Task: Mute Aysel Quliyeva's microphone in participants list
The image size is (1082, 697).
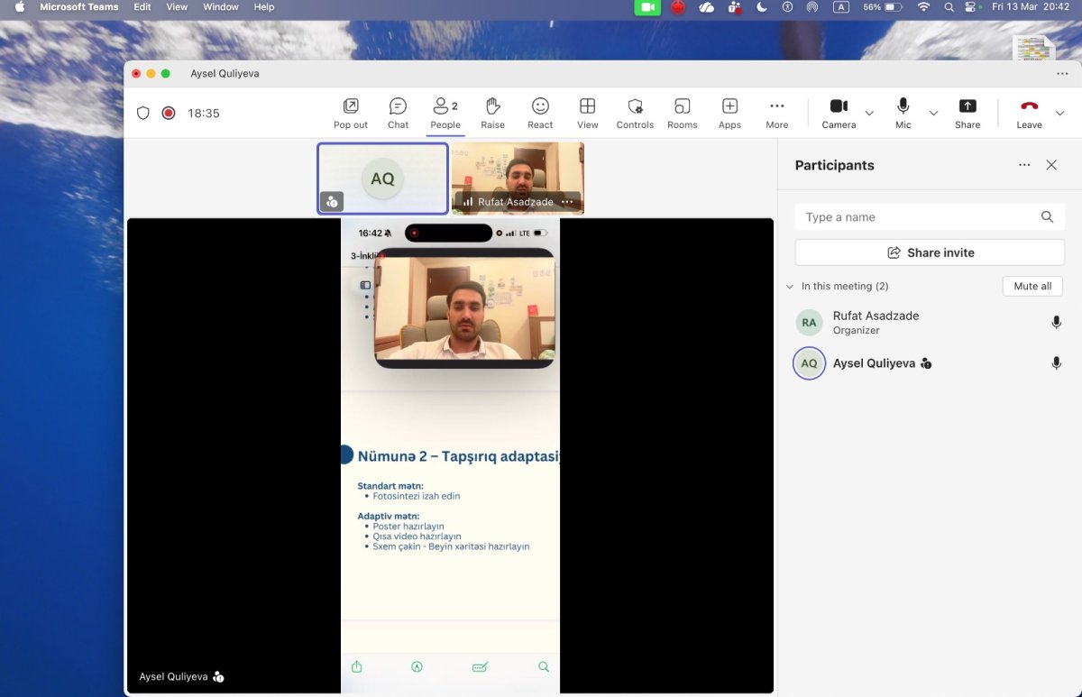Action: [1057, 363]
